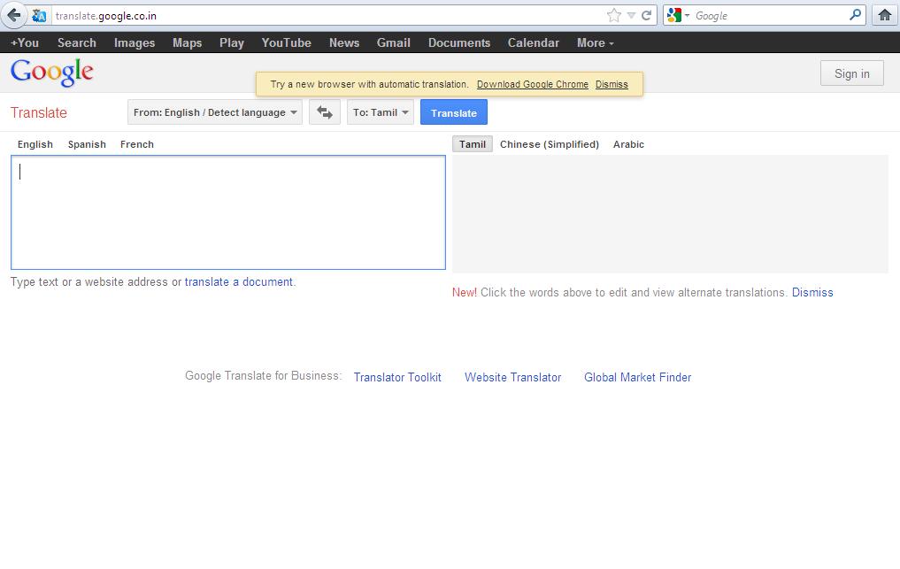Click the browser Google search field

point(769,16)
